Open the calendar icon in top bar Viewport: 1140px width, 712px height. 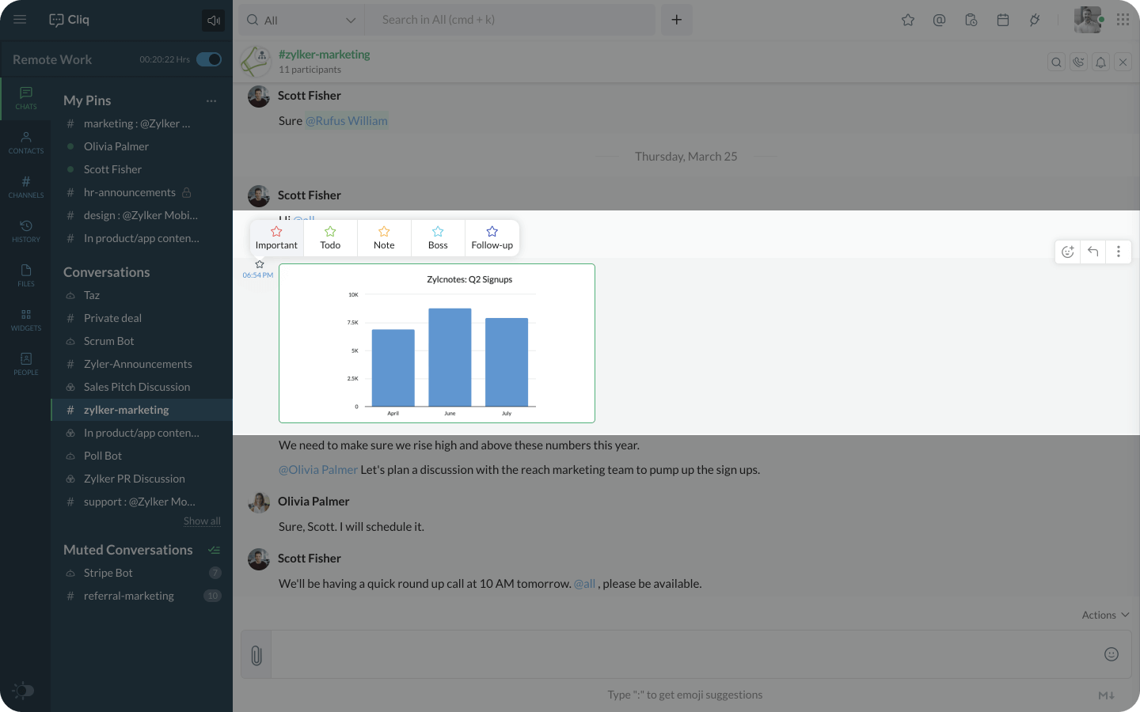tap(1002, 20)
